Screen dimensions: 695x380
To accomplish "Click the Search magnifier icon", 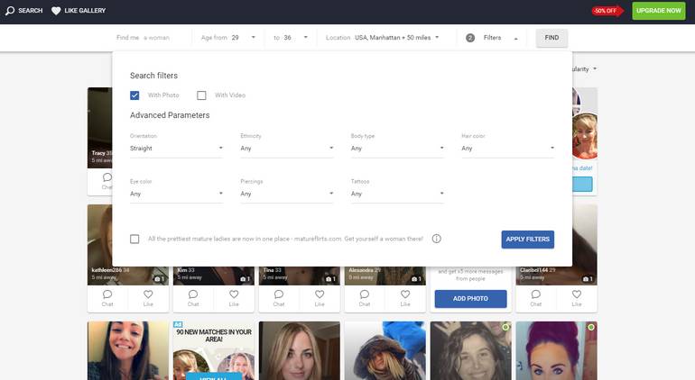I will click(10, 11).
